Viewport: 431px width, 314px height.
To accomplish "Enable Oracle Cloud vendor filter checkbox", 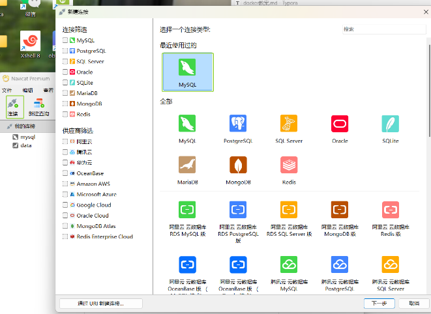I will [x=65, y=216].
